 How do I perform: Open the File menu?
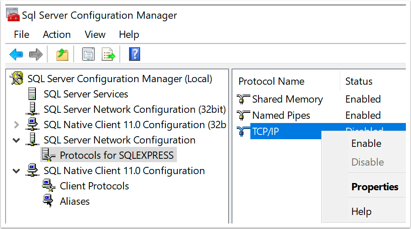click(21, 34)
